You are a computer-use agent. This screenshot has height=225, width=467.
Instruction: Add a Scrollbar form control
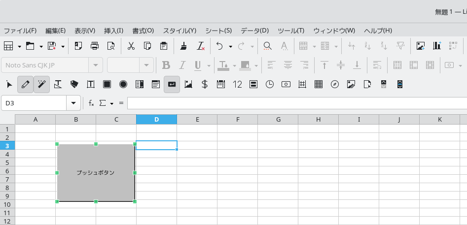click(x=400, y=84)
